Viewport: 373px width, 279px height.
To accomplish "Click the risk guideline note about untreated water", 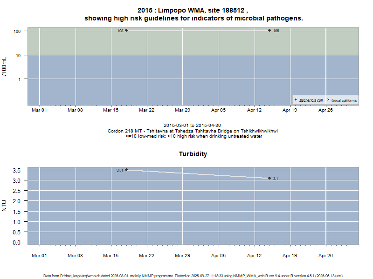I will click(193, 136).
